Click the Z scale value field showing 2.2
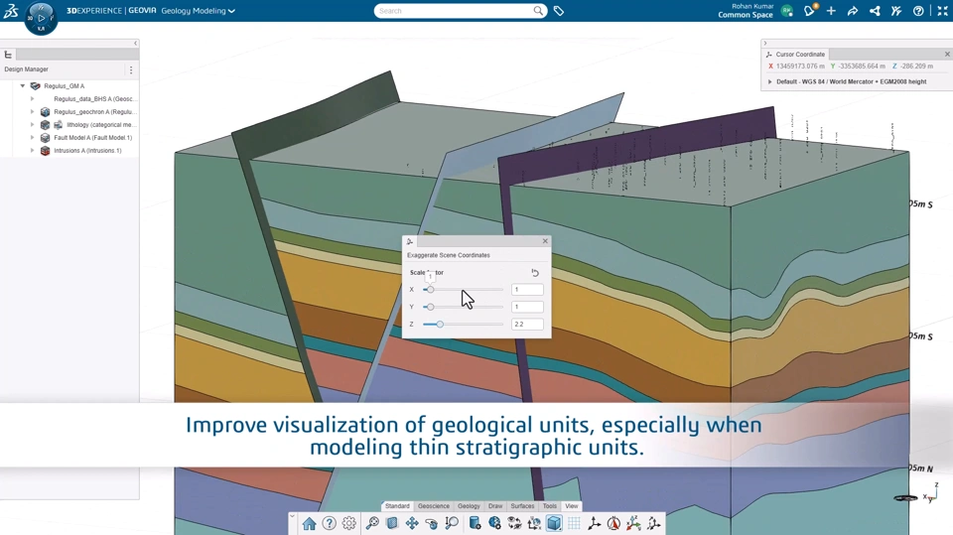953x535 pixels. coord(527,324)
